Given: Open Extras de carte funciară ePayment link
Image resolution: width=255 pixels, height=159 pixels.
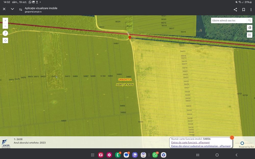Looking at the screenshot, I should [190, 142].
